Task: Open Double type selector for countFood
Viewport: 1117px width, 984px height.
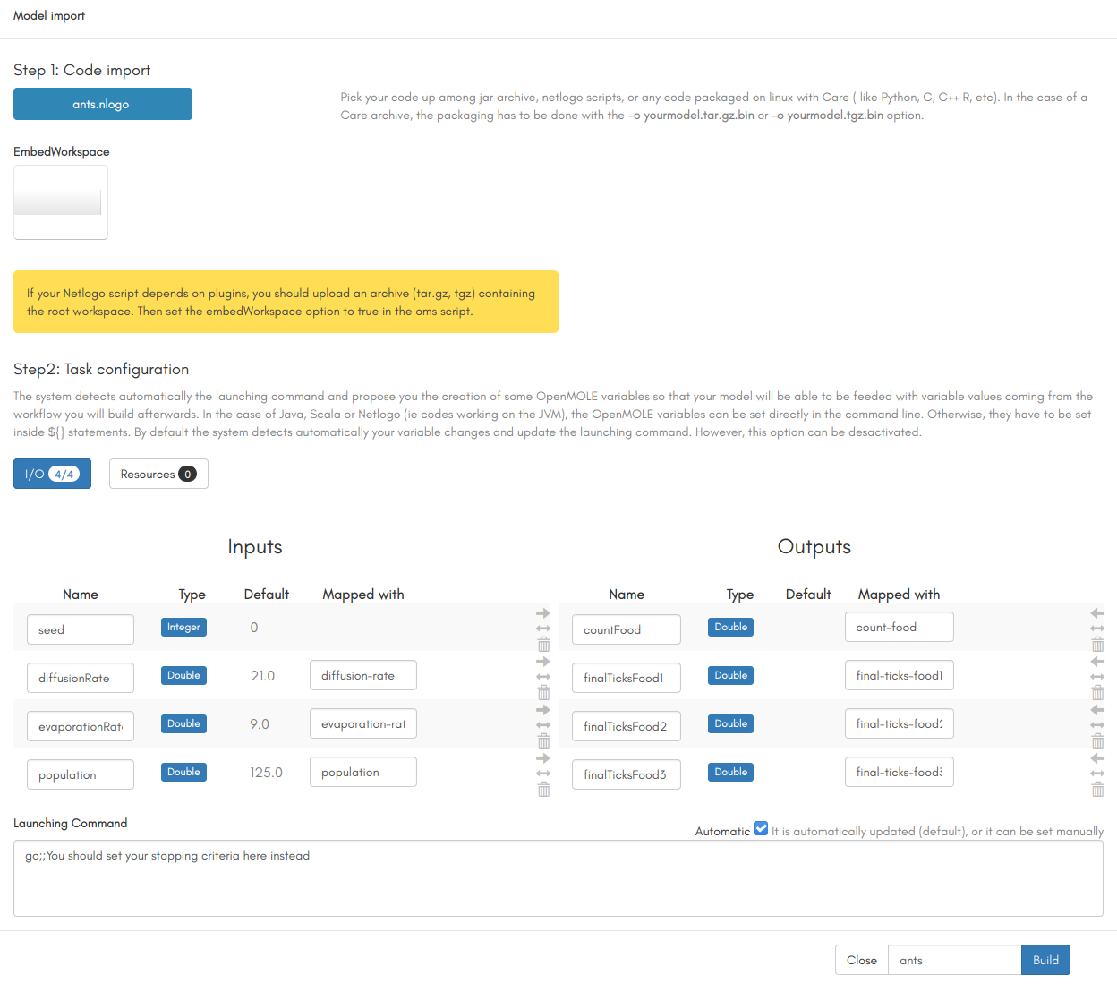Action: [x=730, y=628]
